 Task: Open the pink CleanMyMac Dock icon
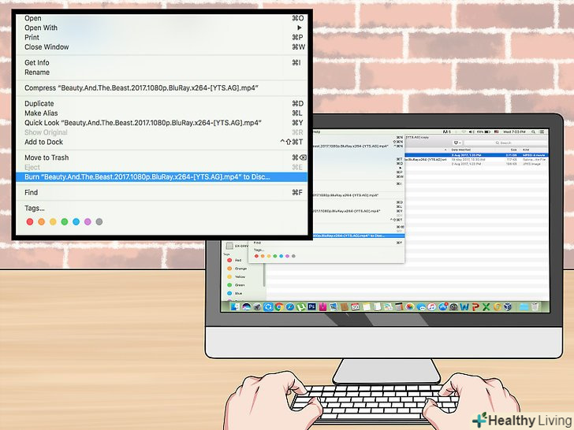[322, 307]
